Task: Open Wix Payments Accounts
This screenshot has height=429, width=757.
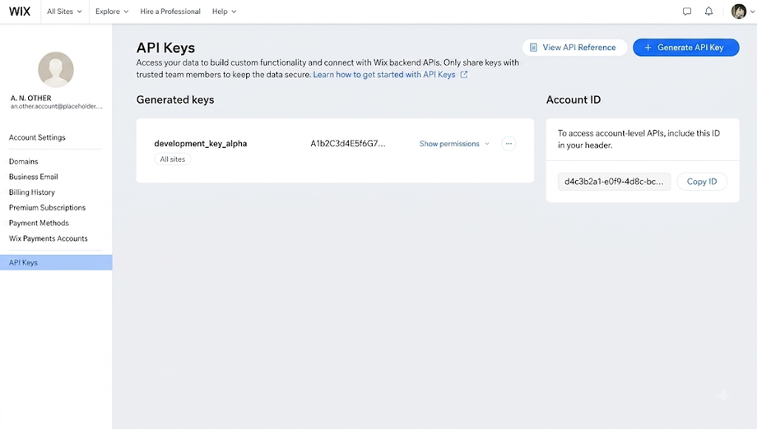Action: [x=49, y=238]
